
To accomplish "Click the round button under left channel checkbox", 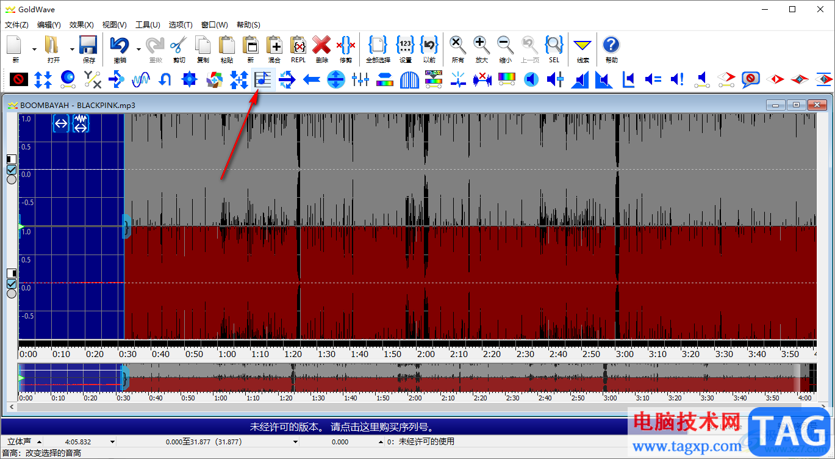I will tap(11, 179).
